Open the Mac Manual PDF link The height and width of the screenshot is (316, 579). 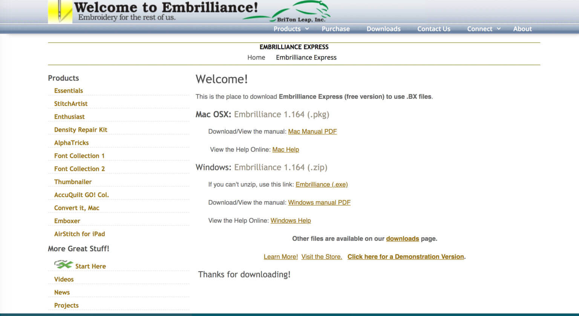(x=312, y=131)
